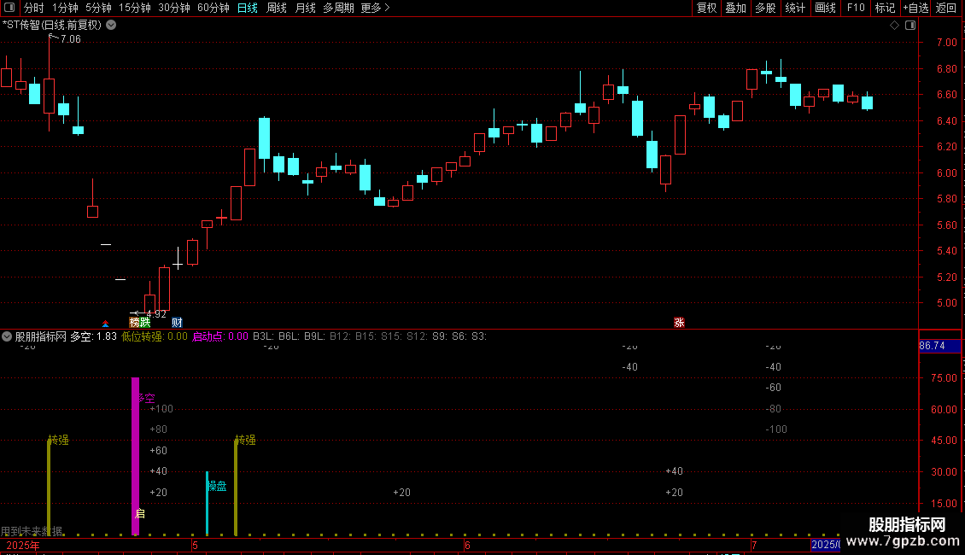Viewport: 965px width, 555px height.
Task: Expand the 股朋指标网 indicator dropdown
Action: coord(7,336)
